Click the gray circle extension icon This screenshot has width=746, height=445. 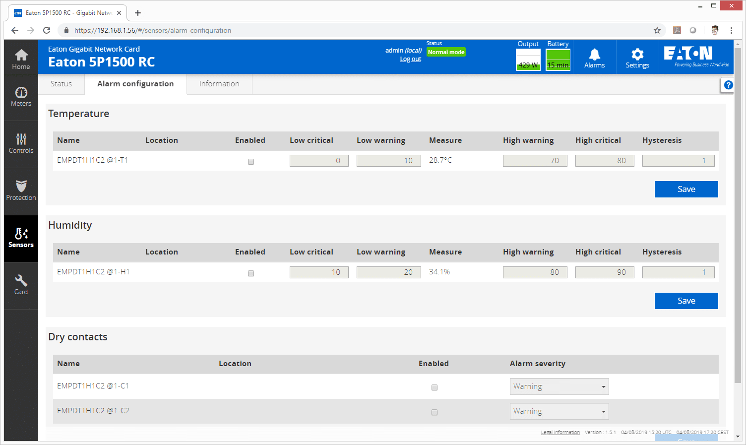(693, 30)
